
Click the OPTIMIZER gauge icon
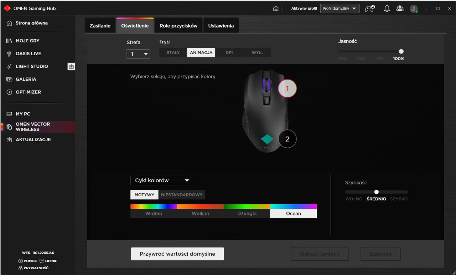coord(9,92)
